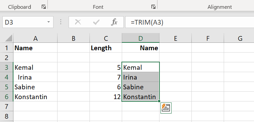Image resolution: width=254 pixels, height=122 pixels.
Task: Select row 8 header
Action: pos(7,116)
